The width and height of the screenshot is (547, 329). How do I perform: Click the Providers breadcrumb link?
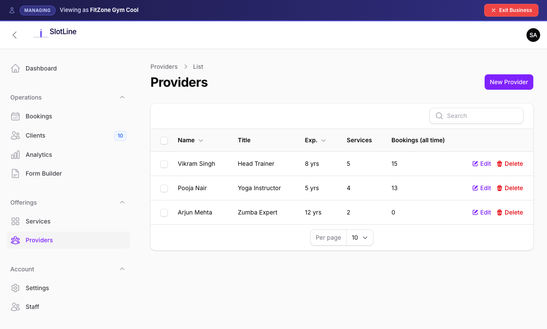pos(164,67)
